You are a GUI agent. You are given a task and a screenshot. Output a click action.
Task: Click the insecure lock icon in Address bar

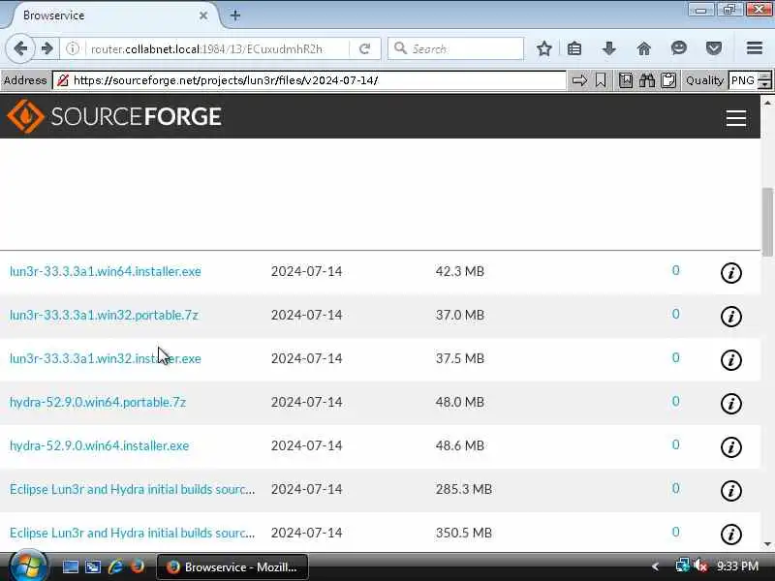coord(63,80)
